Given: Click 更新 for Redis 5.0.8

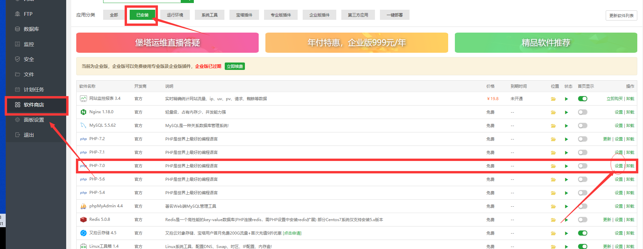Looking at the screenshot, I should point(607,219).
